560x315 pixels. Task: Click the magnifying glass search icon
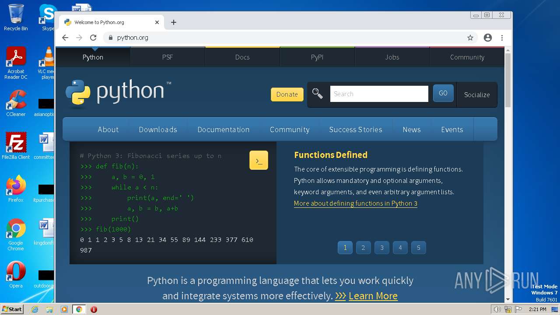tap(318, 94)
